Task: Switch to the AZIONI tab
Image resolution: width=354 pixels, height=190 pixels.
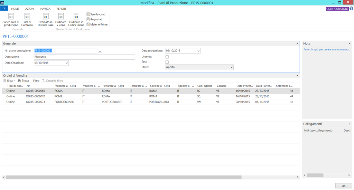Action: point(30,9)
